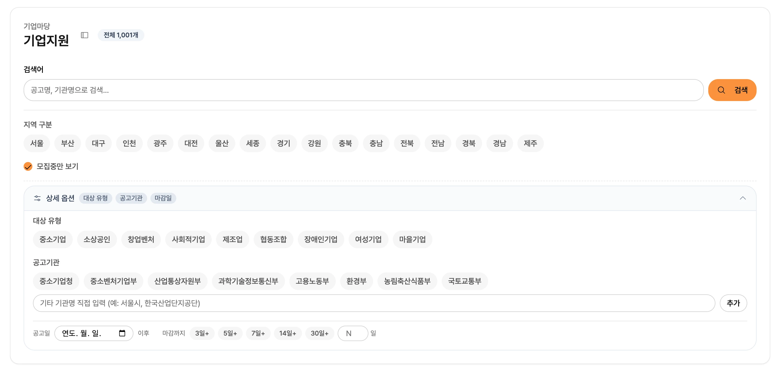The image size is (778, 374).
Task: Toggle the 모집중만 보기 checkbox
Action: click(28, 166)
